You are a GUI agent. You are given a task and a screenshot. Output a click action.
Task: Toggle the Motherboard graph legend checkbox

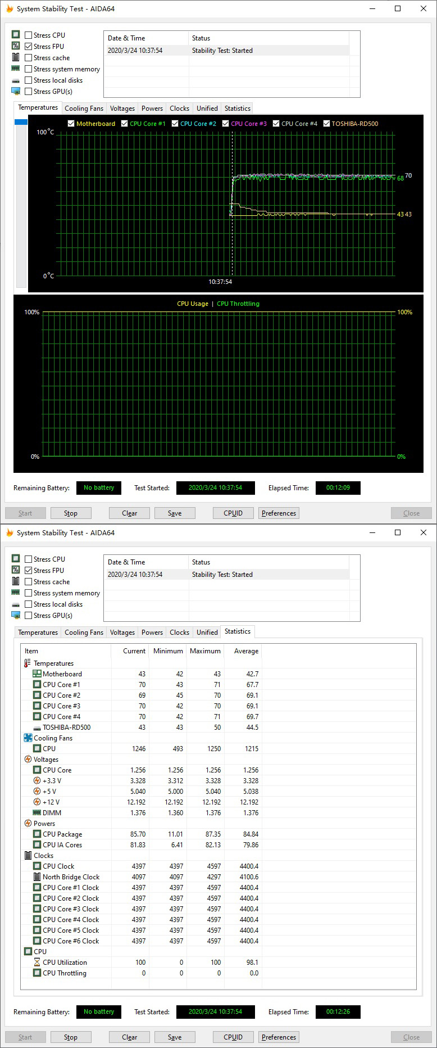71,124
